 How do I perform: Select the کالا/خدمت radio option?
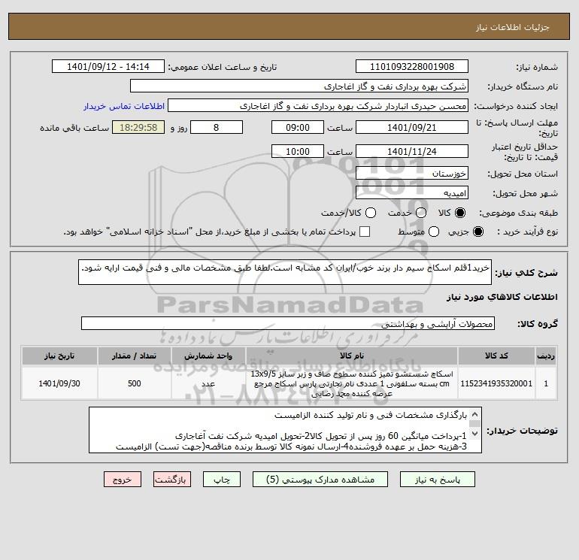click(371, 213)
